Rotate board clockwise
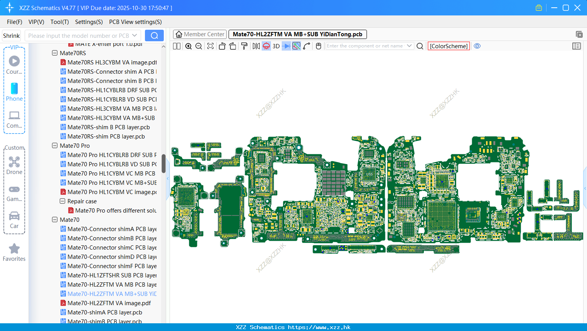Viewport: 587px width, 331px height. [x=233, y=46]
